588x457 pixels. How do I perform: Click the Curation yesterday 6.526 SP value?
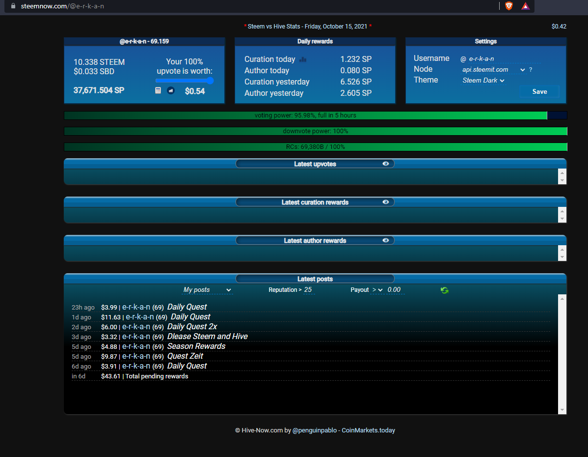click(356, 82)
